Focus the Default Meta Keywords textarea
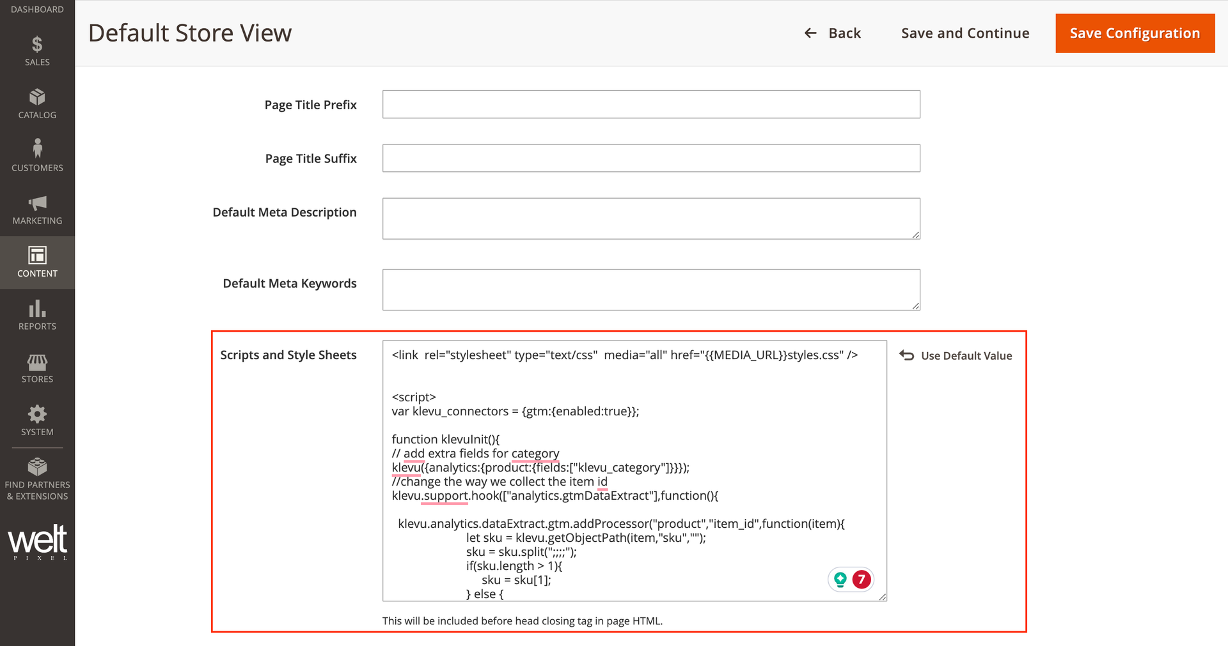The image size is (1228, 646). [x=651, y=289]
